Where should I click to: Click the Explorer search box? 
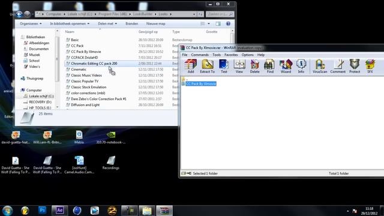220,14
